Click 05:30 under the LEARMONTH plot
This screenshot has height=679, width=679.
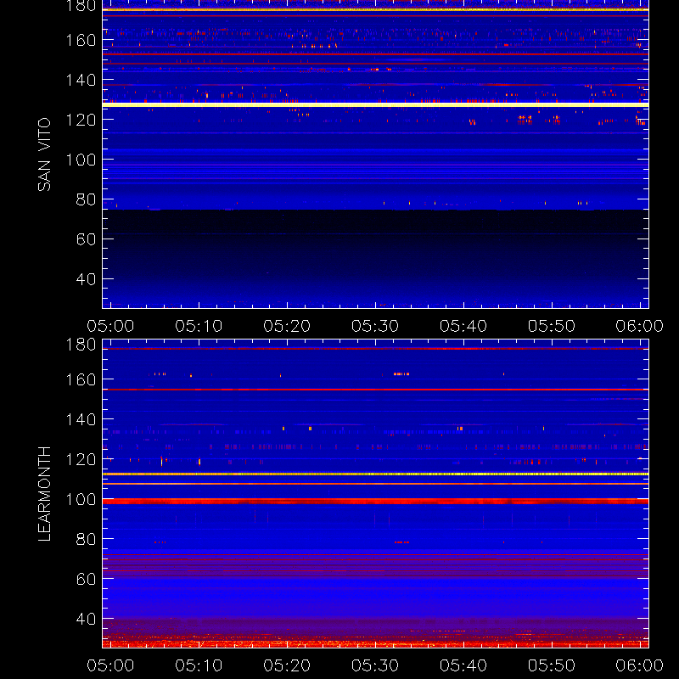point(375,665)
